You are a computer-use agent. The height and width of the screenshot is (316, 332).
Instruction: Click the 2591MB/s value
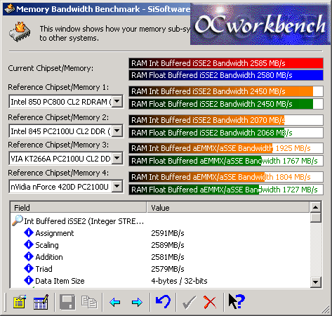pyautogui.click(x=168, y=233)
